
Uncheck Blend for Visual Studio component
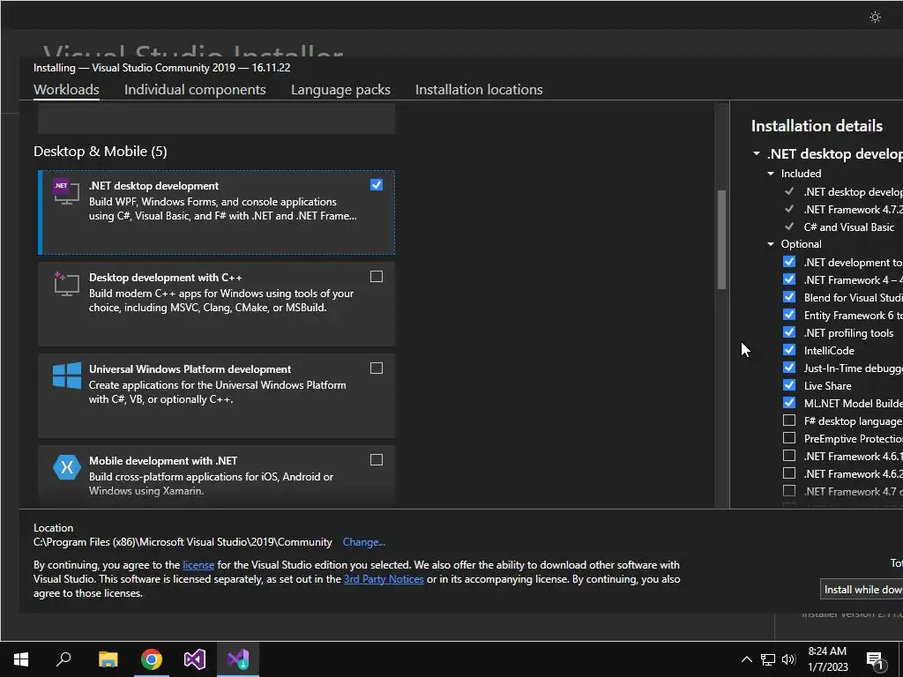[789, 297]
